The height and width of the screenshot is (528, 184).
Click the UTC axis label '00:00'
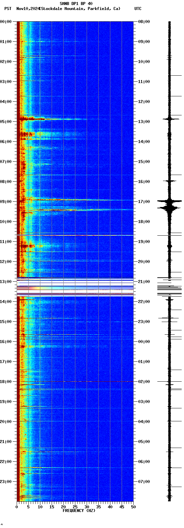[x=144, y=342]
